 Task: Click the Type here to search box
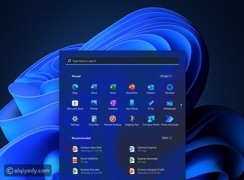coord(122,61)
